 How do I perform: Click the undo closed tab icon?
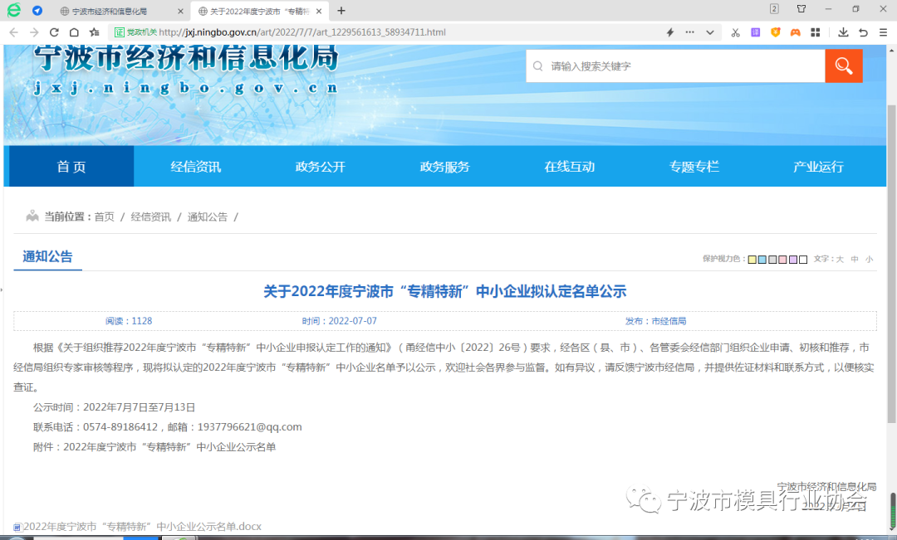coord(865,32)
